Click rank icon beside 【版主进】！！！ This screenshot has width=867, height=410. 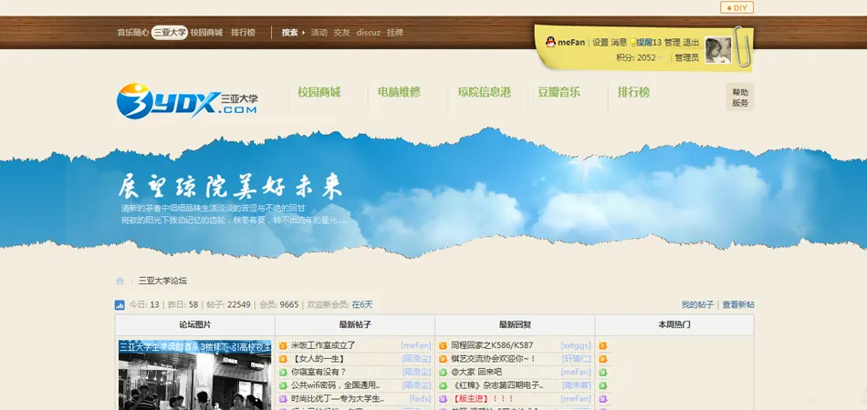[443, 398]
